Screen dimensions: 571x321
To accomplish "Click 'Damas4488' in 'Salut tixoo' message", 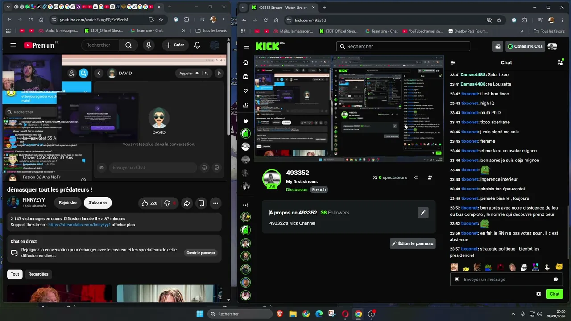I will 473,75.
